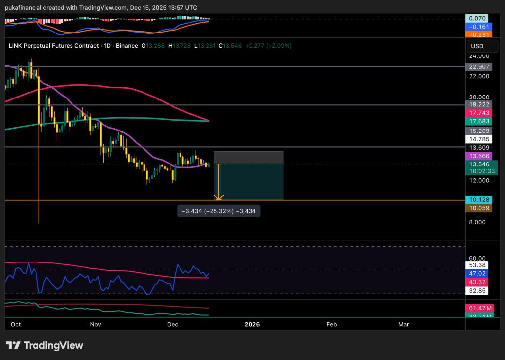Click the cyan 10.128 target price label
This screenshot has height=360, width=505.
click(x=479, y=200)
